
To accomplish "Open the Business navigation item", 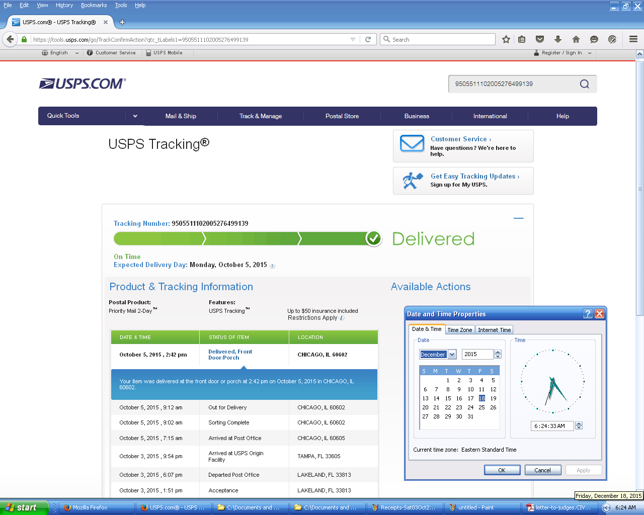I will 417,116.
